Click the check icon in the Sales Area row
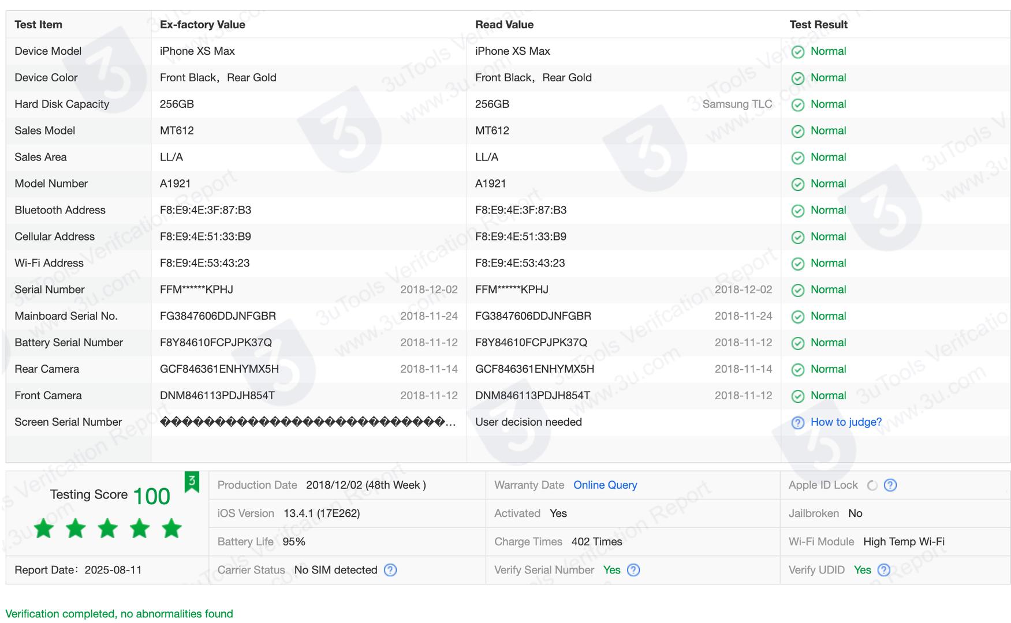The width and height of the screenshot is (1011, 623). pyautogui.click(x=797, y=158)
